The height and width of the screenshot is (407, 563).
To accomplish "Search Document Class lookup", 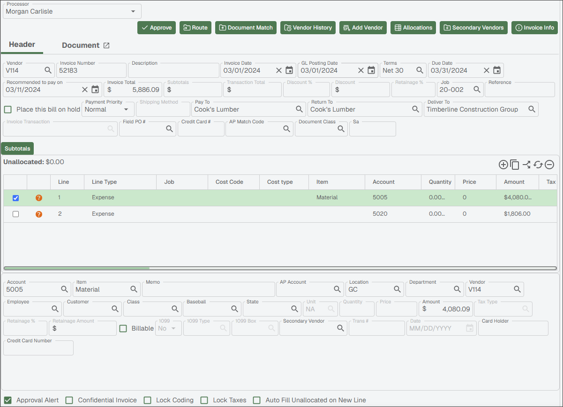I will click(341, 129).
